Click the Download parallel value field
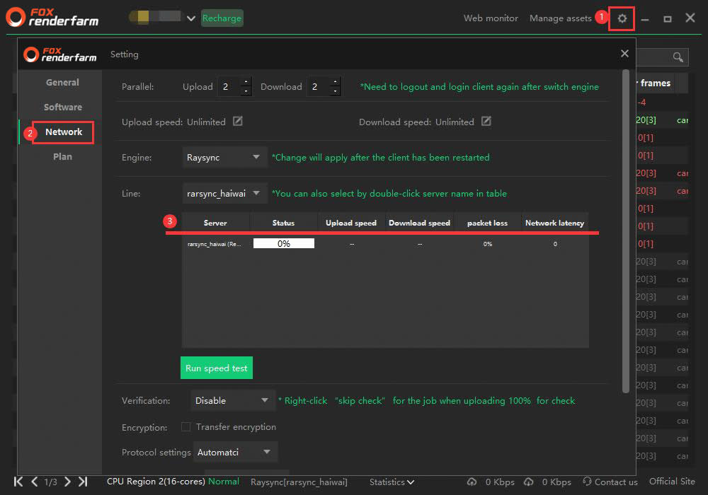 pyautogui.click(x=319, y=86)
